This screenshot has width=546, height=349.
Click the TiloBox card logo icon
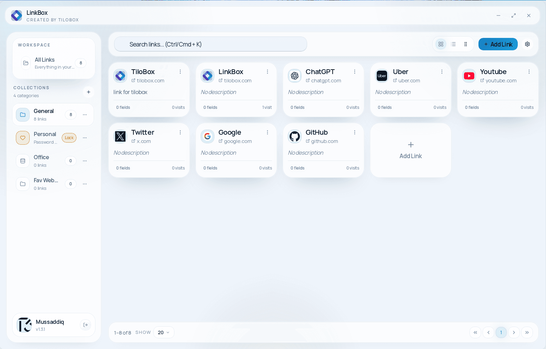pyautogui.click(x=120, y=76)
